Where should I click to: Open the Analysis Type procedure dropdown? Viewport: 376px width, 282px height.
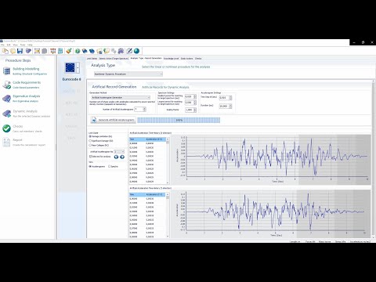pyautogui.click(x=128, y=74)
